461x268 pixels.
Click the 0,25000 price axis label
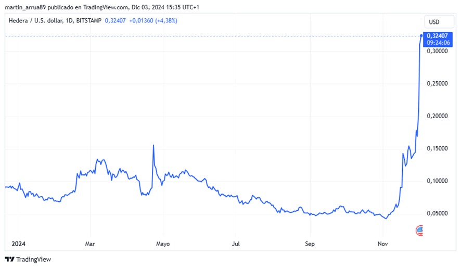tap(438, 84)
